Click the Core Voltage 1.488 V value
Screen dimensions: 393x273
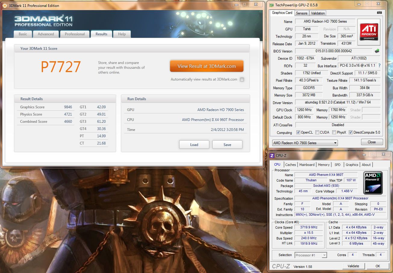pos(347,191)
